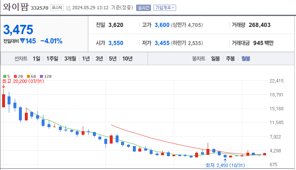Click the 최고 20,200 (07/31) marker label

(x=23, y=81)
